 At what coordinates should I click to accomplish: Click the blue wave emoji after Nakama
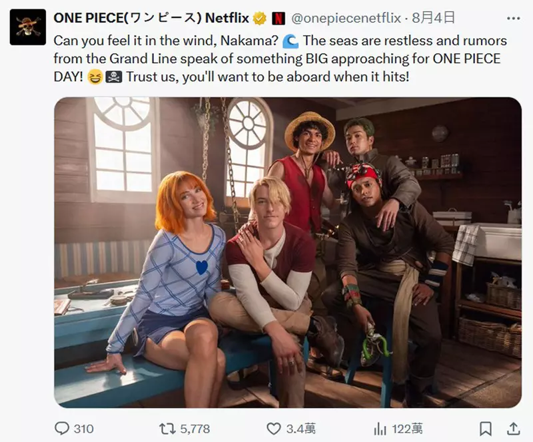pyautogui.click(x=290, y=41)
